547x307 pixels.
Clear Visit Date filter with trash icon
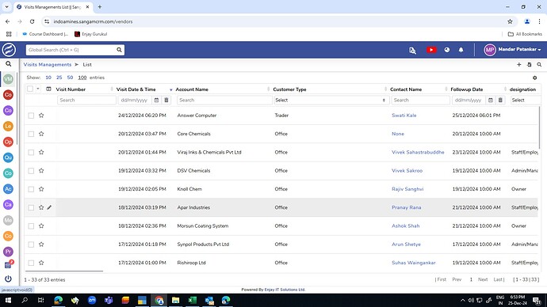tap(166, 100)
